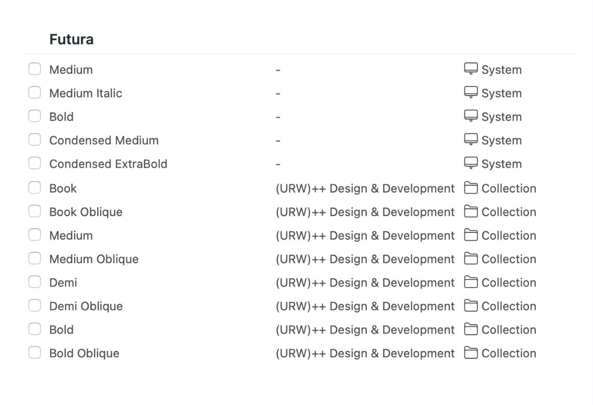Click the Collection folder icon for Bold Oblique

471,353
